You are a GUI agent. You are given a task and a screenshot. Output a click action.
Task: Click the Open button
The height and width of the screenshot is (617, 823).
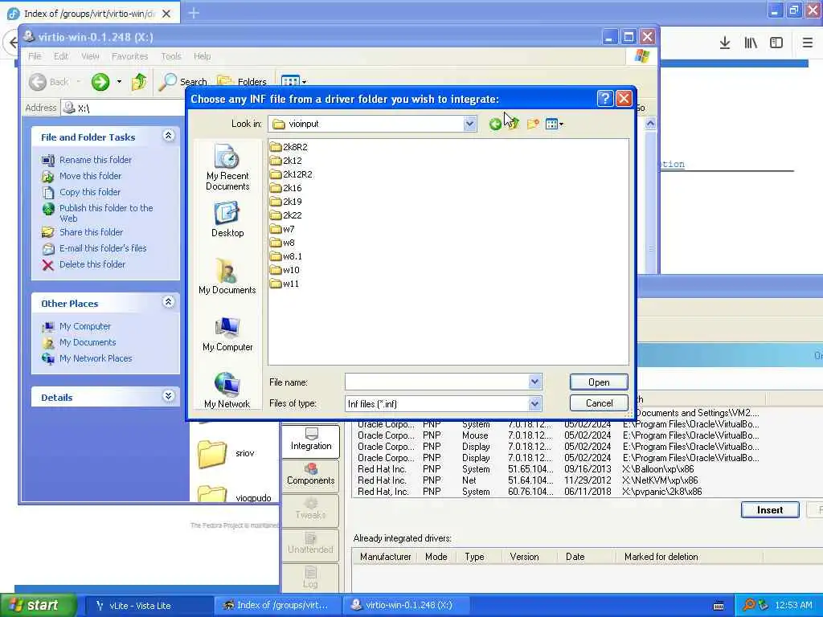[598, 382]
